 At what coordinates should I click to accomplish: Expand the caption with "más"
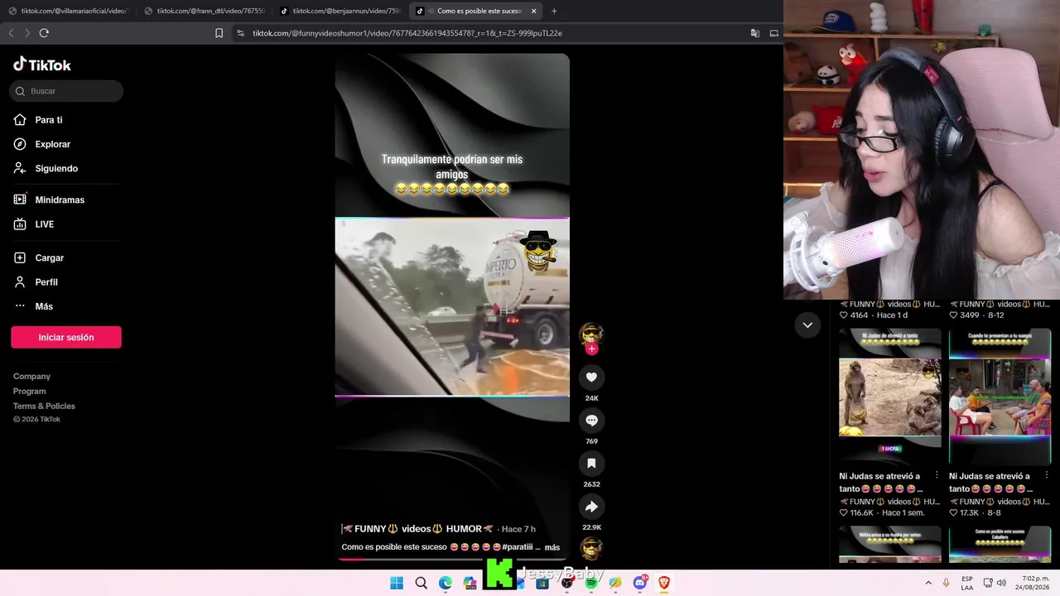coord(552,547)
